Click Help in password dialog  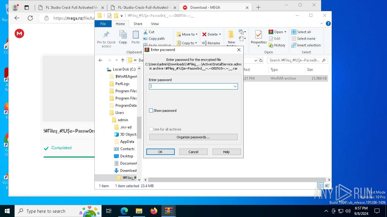[226, 152]
